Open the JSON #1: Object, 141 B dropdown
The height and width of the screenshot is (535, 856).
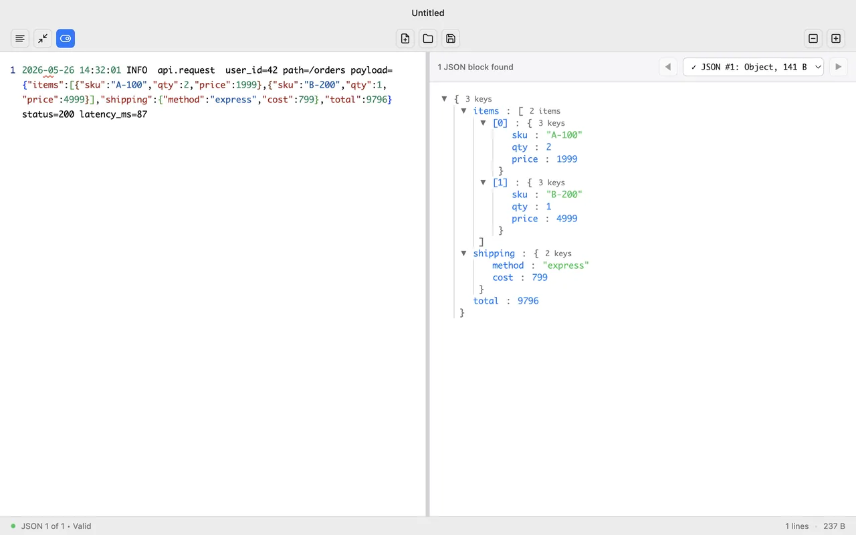click(753, 67)
